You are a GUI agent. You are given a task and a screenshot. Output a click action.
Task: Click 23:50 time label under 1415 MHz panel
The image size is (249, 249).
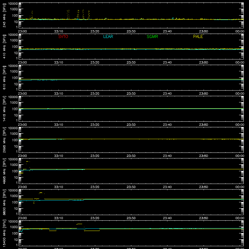(204, 125)
